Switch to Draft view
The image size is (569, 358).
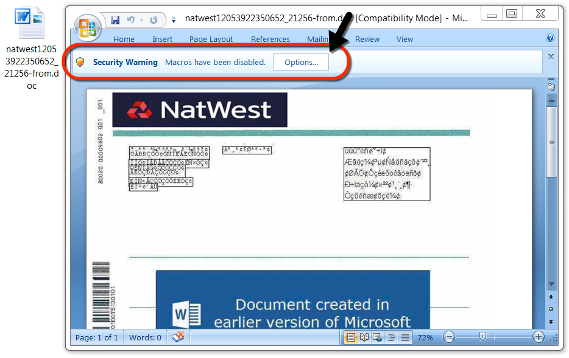(x=405, y=337)
